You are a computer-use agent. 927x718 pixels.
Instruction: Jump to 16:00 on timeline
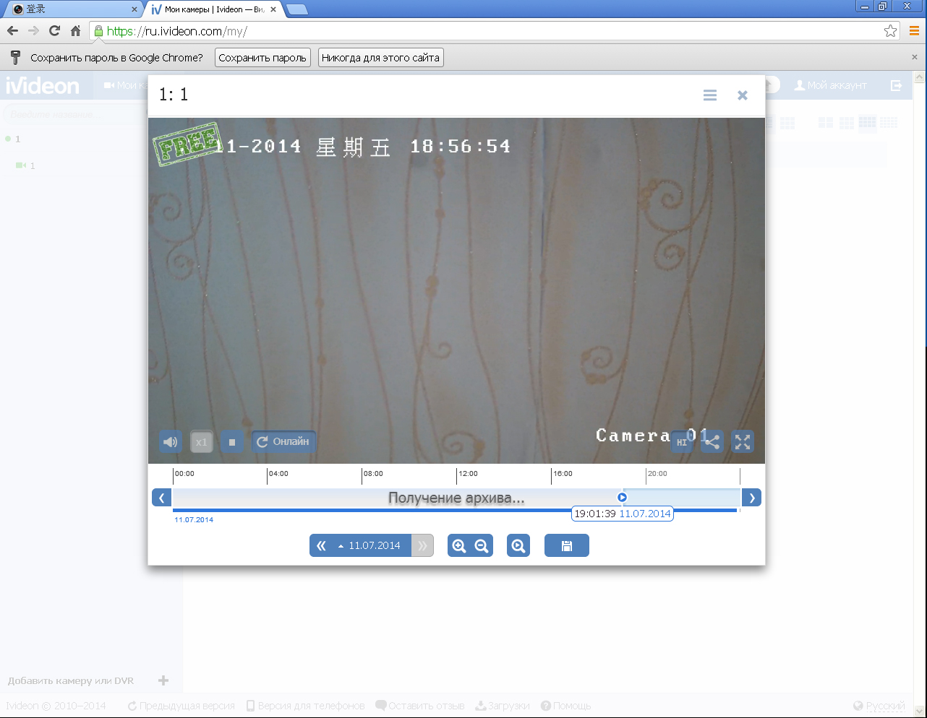[562, 474]
